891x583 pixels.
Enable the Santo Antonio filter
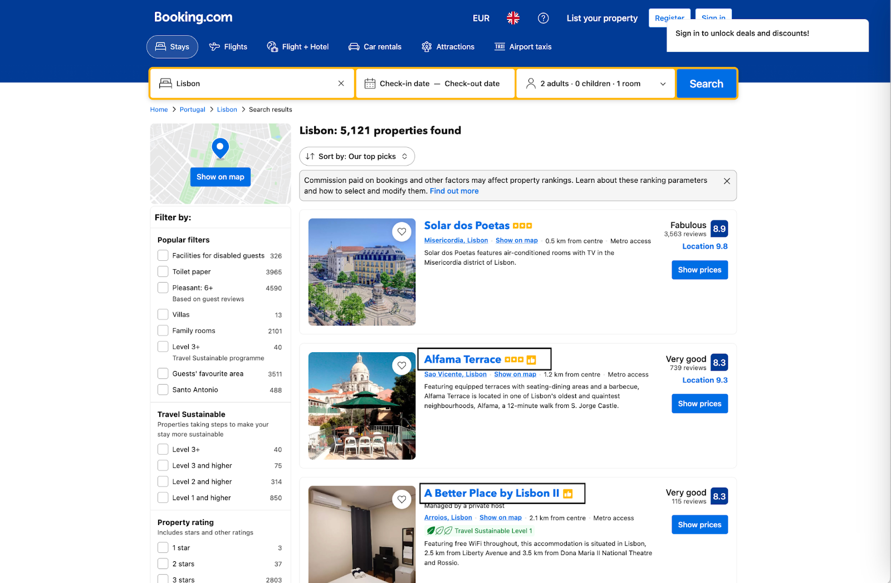click(163, 390)
